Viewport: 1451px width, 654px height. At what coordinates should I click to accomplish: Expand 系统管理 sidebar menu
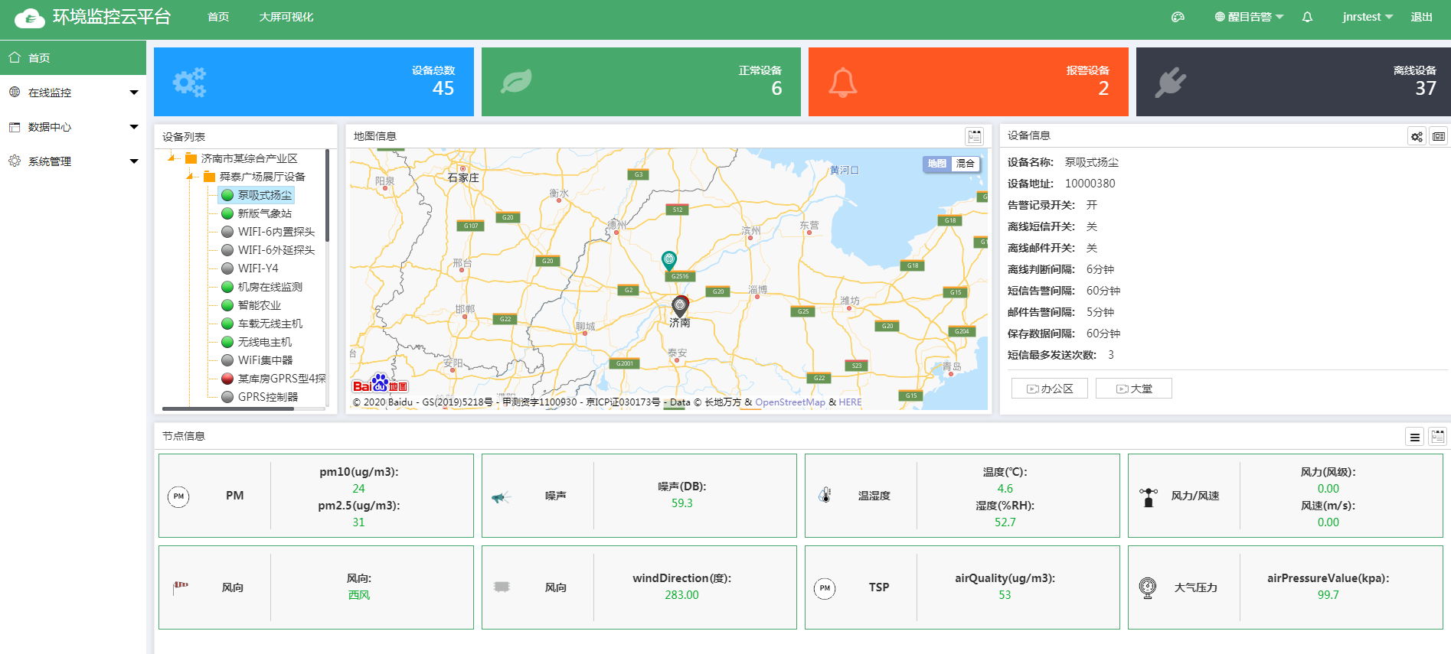[73, 161]
